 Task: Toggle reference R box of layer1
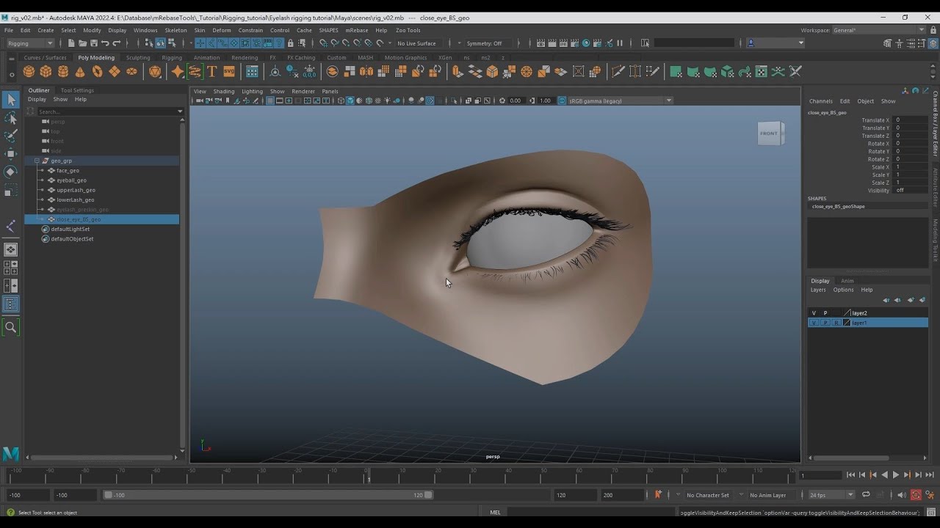(x=836, y=323)
